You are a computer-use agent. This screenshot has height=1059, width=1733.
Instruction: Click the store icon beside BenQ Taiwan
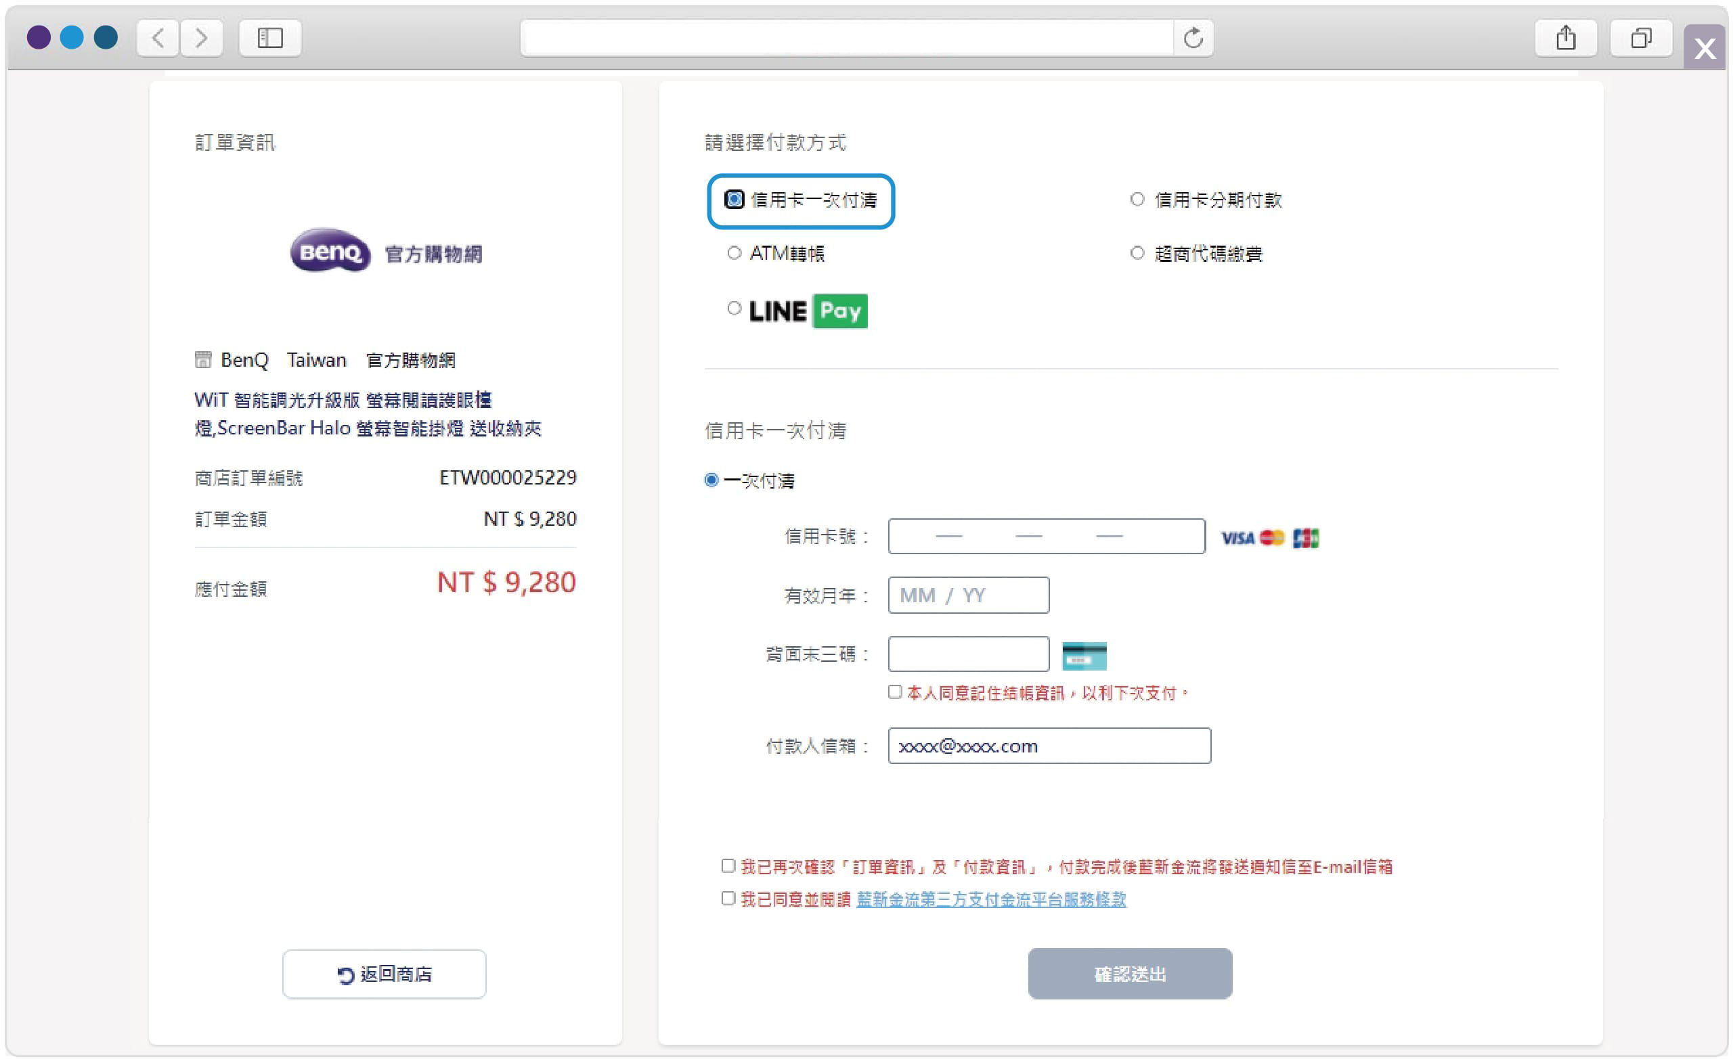point(202,360)
